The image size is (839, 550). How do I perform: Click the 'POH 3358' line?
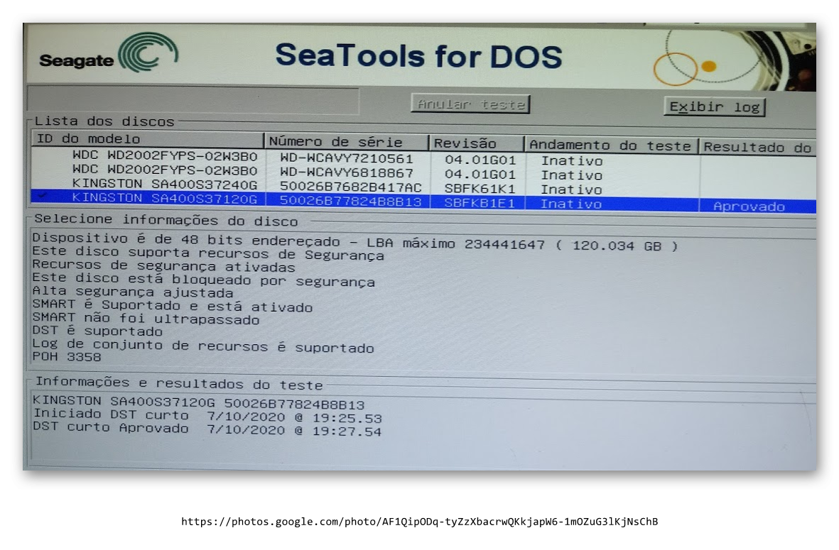[x=66, y=356]
